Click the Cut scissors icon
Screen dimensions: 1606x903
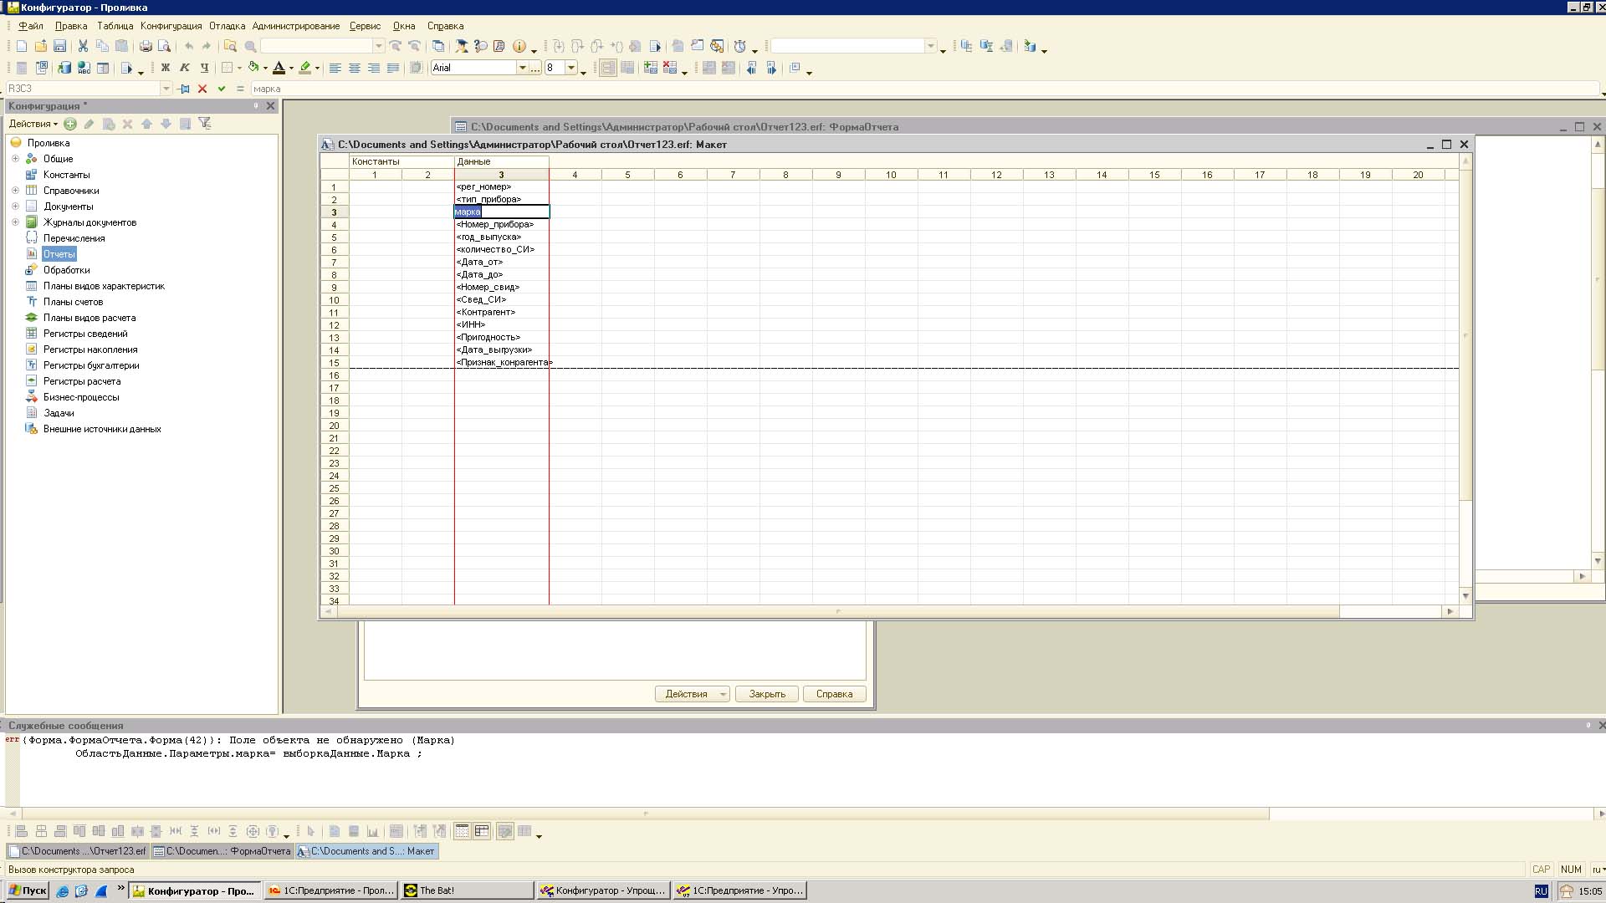tap(83, 47)
